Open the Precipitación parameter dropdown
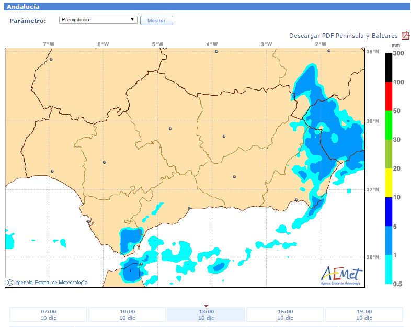Screen dimensions: 411x327 pos(98,20)
